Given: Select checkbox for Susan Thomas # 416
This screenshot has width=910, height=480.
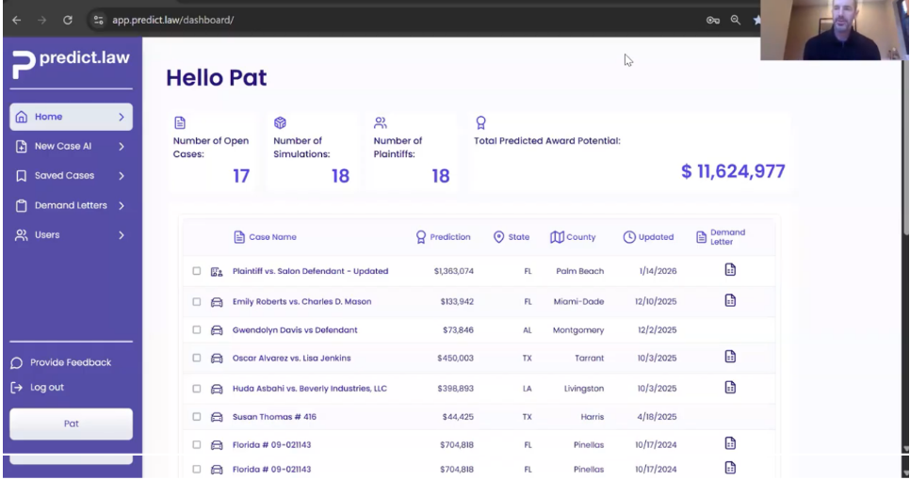Looking at the screenshot, I should pos(197,417).
